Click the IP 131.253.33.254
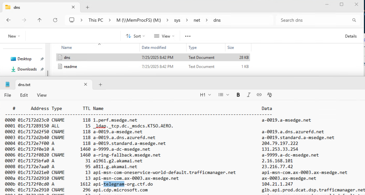365x195 pixels. (x=280, y=149)
